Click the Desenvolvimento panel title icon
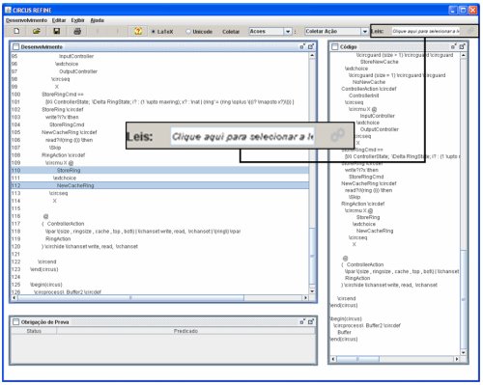 coord(15,47)
